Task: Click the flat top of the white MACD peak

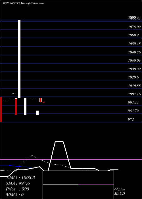Action: 59,142
